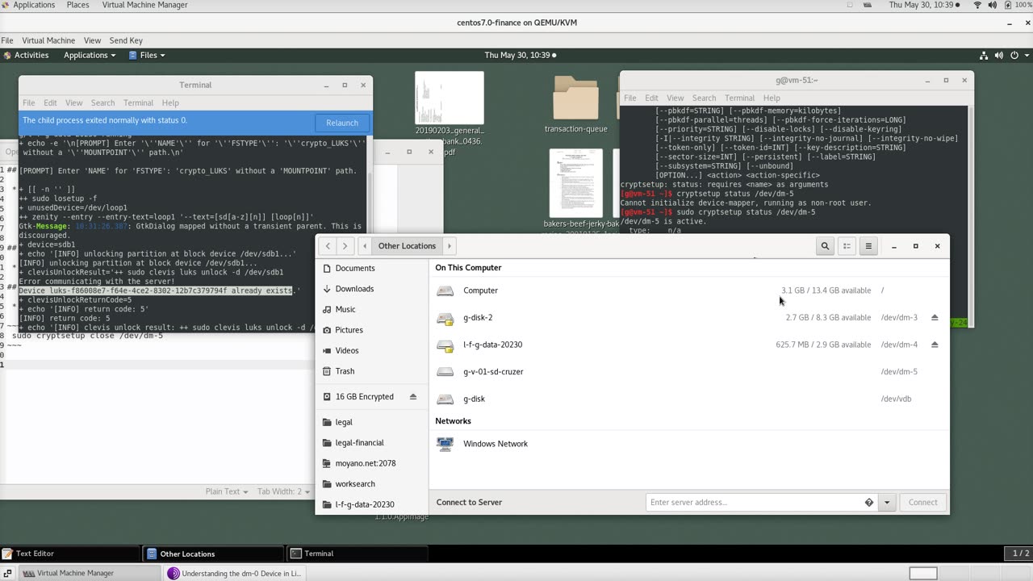This screenshot has width=1033, height=581.
Task: Click Activities in guest top bar
Action: coord(27,56)
